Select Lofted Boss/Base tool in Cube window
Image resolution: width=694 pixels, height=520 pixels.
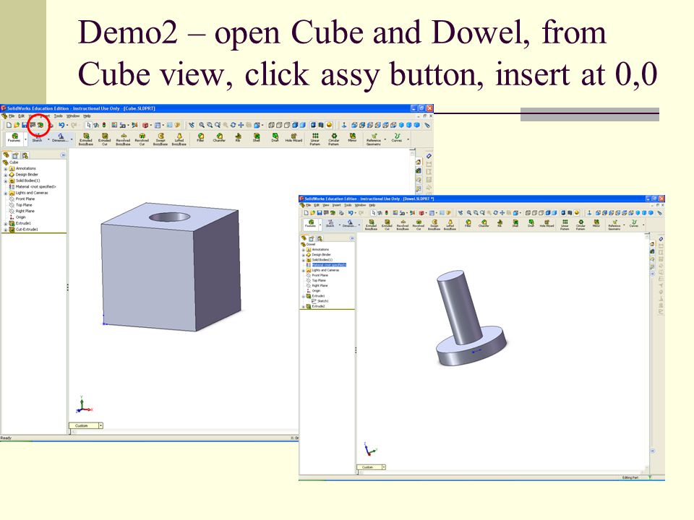pos(179,139)
